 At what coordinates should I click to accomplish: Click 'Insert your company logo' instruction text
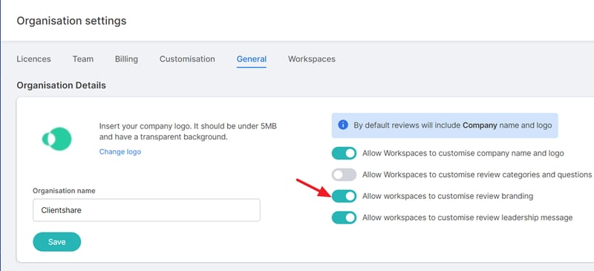pos(188,131)
